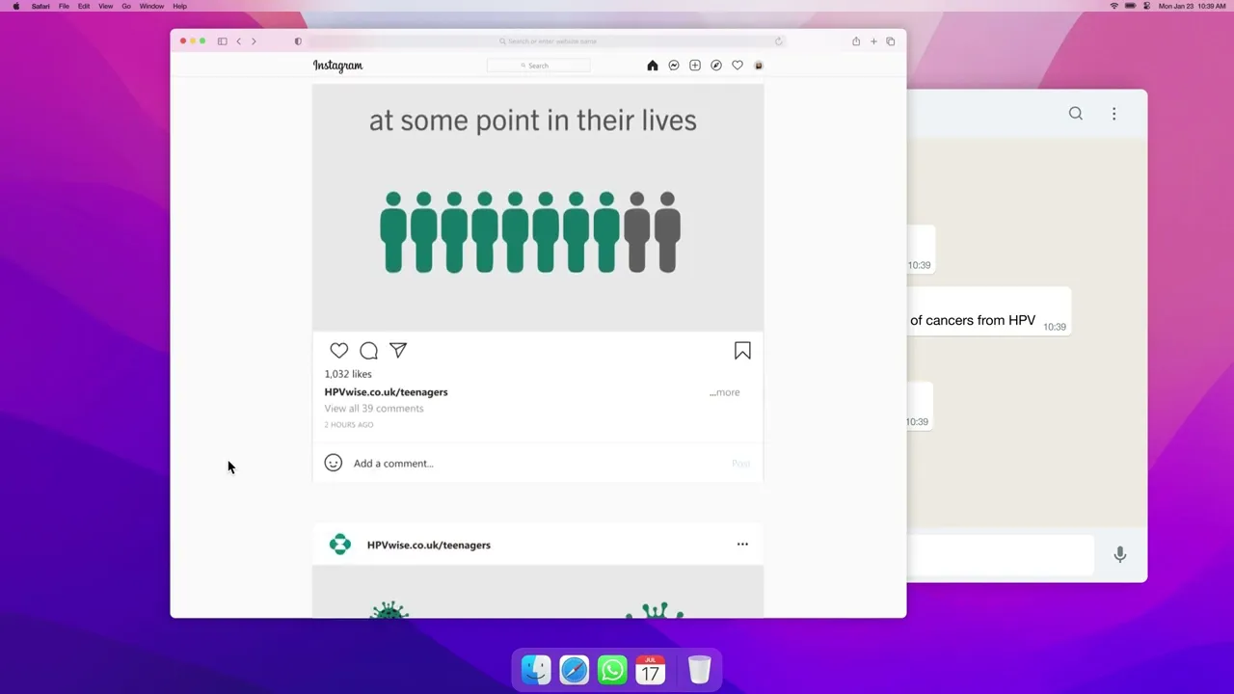The height and width of the screenshot is (694, 1234).
Task: Open the Help menu
Action: pos(179,6)
